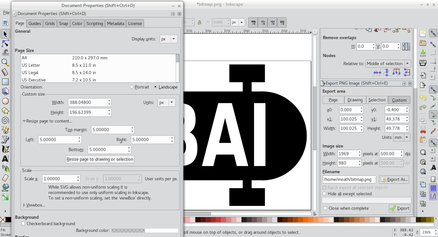
Task: Toggle the grid snapping icon
Action: coord(433,188)
